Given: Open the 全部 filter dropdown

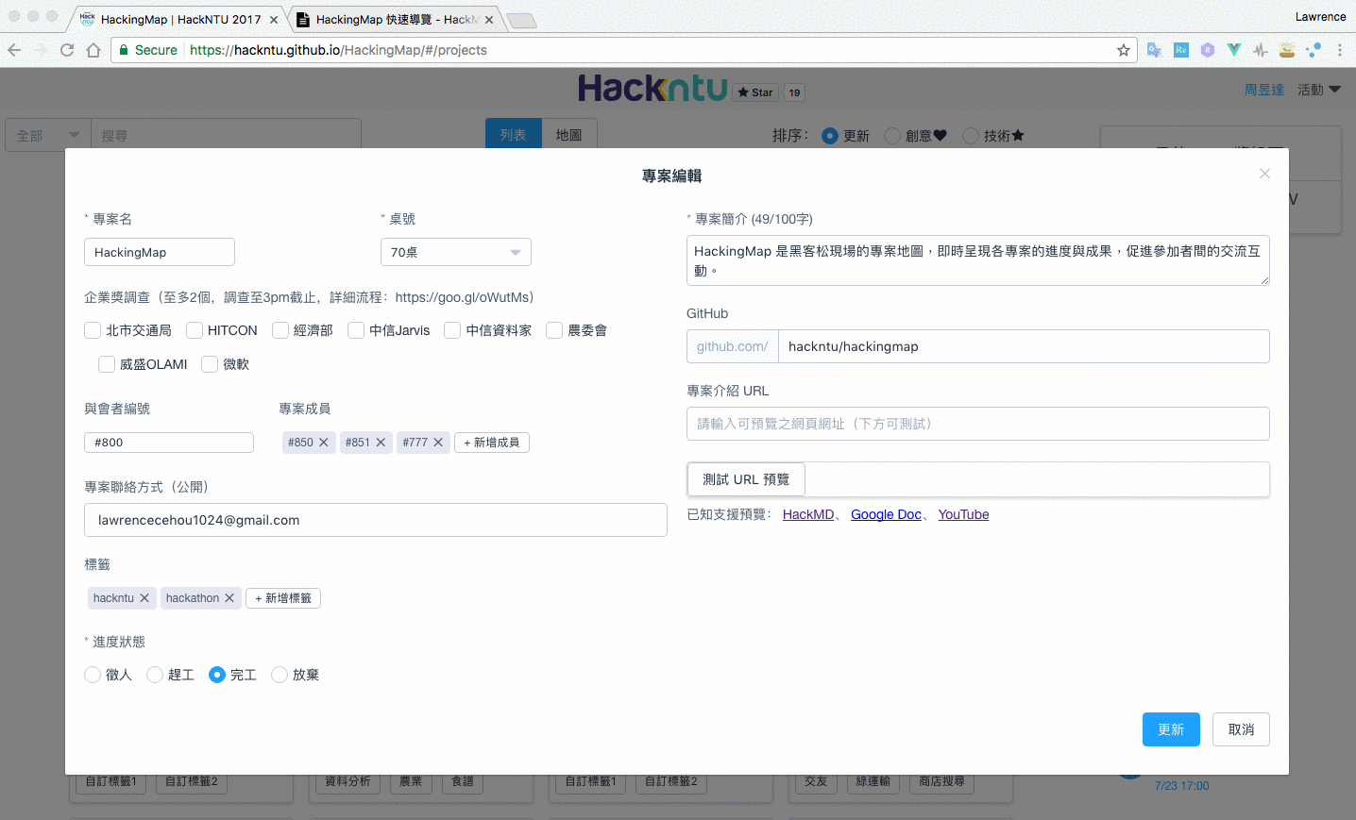Looking at the screenshot, I should [48, 136].
